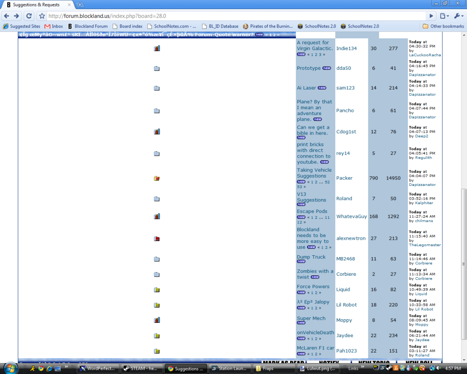Open the Escape Pods topic
The image size is (467, 374).
tap(312, 211)
